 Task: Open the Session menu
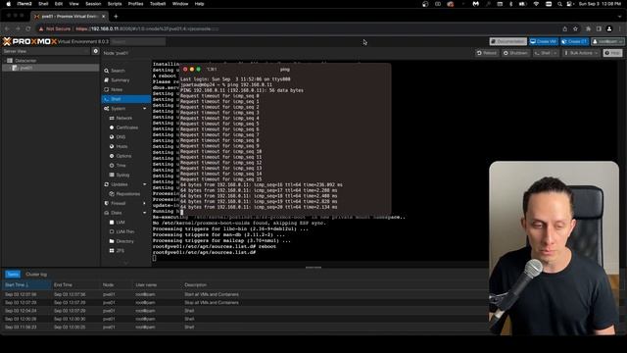(93, 4)
